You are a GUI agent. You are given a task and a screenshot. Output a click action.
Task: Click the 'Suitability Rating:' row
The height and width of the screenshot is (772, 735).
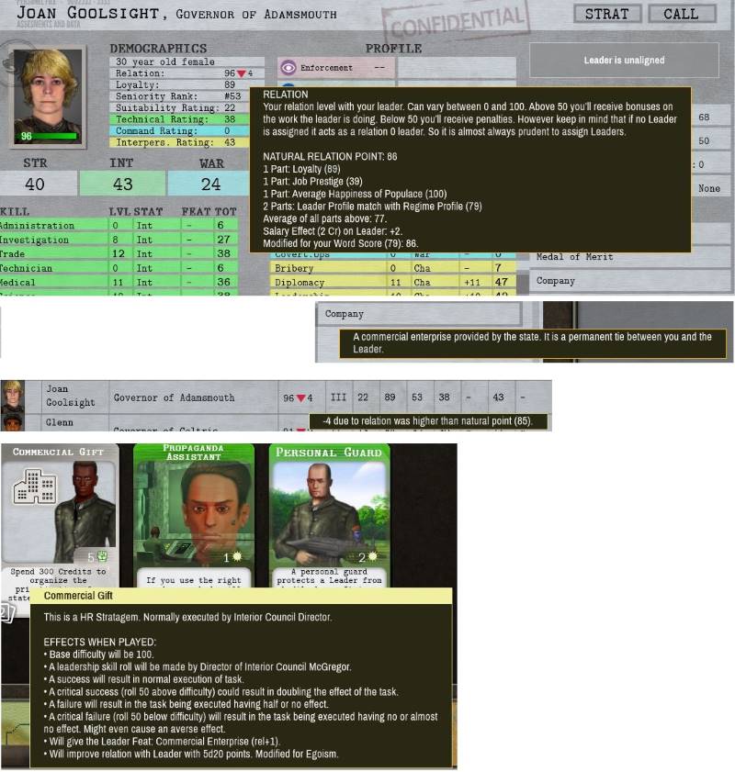(179, 107)
